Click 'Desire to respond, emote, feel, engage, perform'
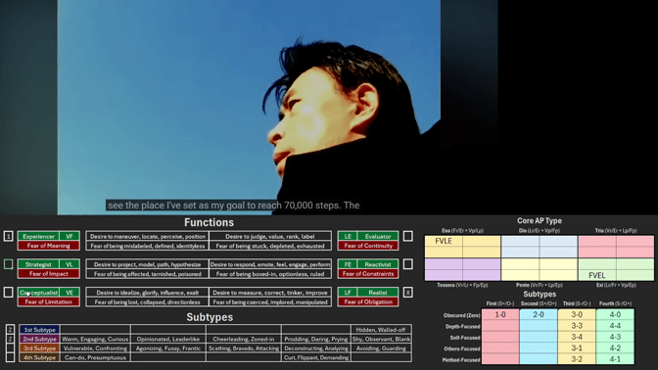 pyautogui.click(x=270, y=264)
